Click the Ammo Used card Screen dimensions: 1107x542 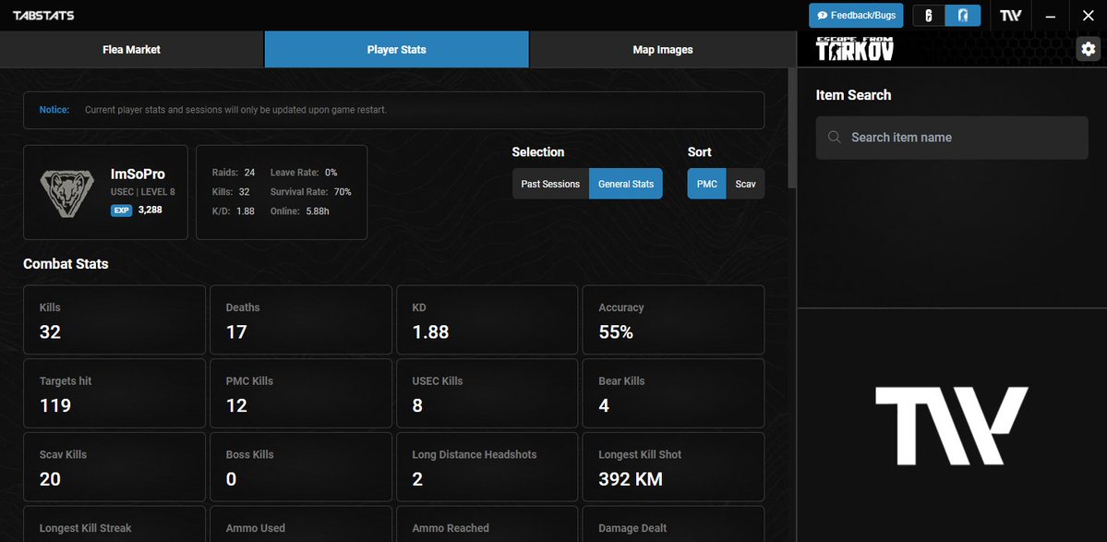click(x=301, y=524)
